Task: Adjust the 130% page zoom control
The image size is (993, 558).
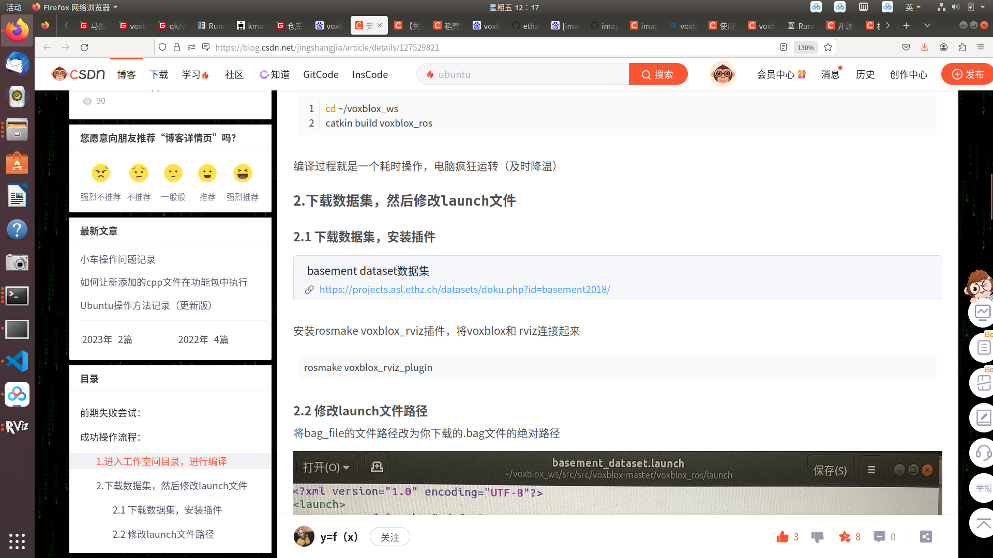Action: click(x=805, y=47)
